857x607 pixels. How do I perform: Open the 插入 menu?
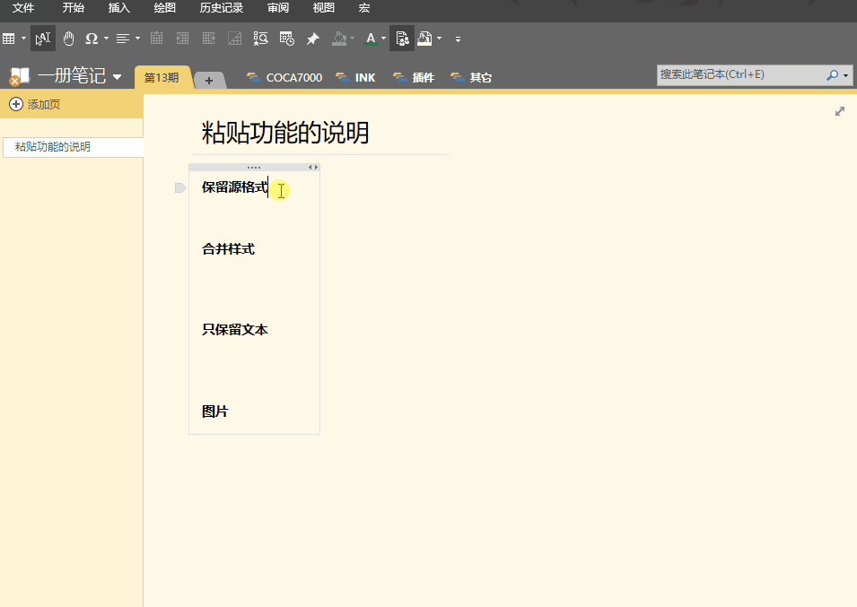[x=118, y=8]
